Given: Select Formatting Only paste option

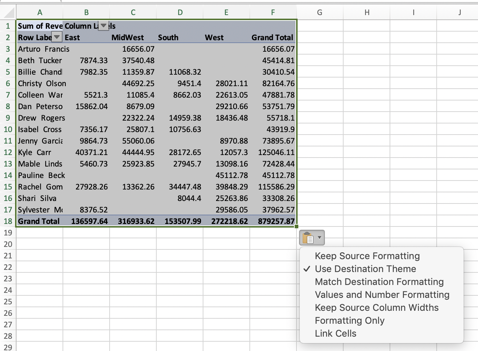Looking at the screenshot, I should [x=350, y=320].
